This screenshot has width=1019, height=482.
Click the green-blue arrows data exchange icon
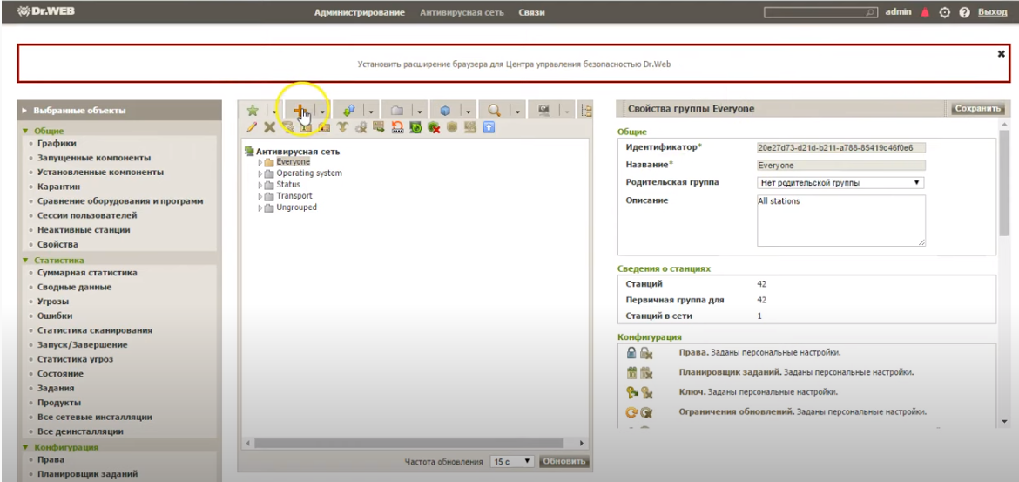[x=349, y=111]
